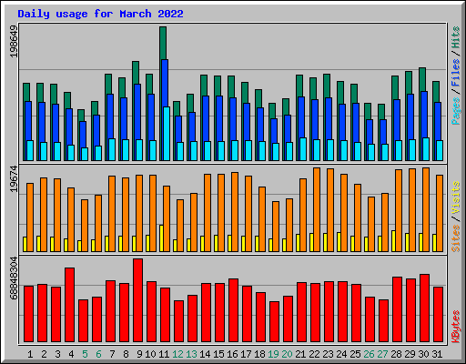Click day label 21 on the x-axis
This screenshot has height=364, width=466.
(300, 354)
